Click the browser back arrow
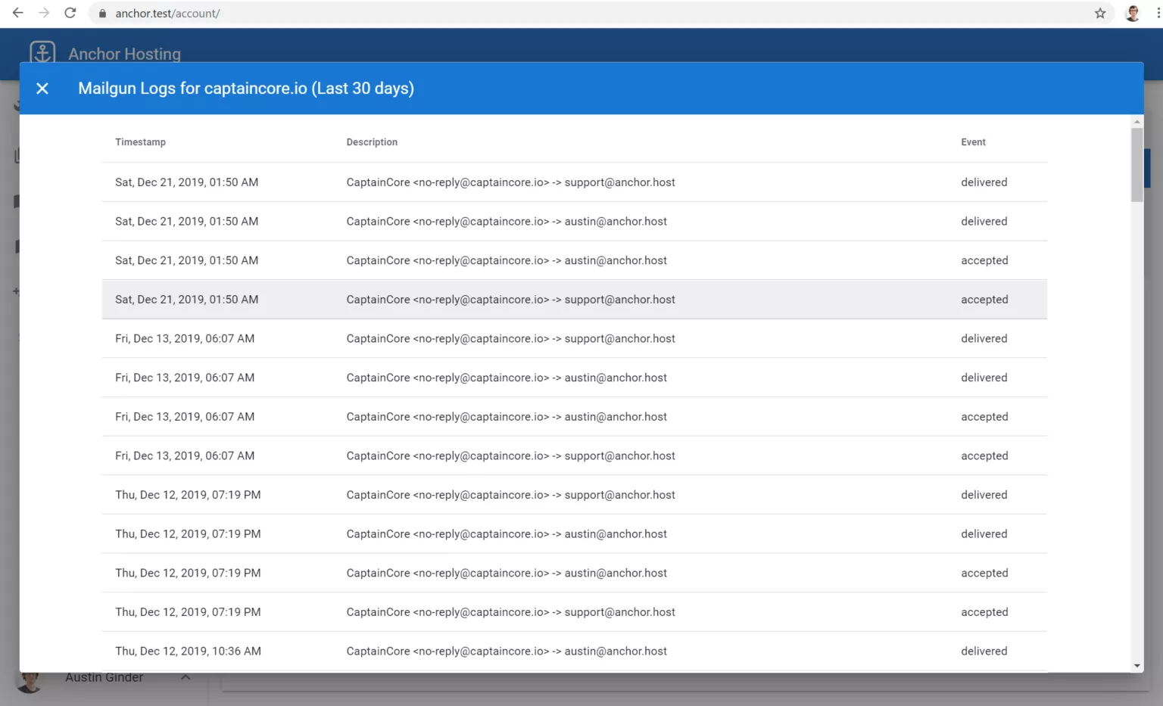1163x706 pixels. pyautogui.click(x=17, y=13)
